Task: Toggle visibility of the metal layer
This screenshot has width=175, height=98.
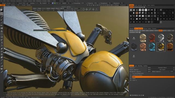Action: [131, 79]
